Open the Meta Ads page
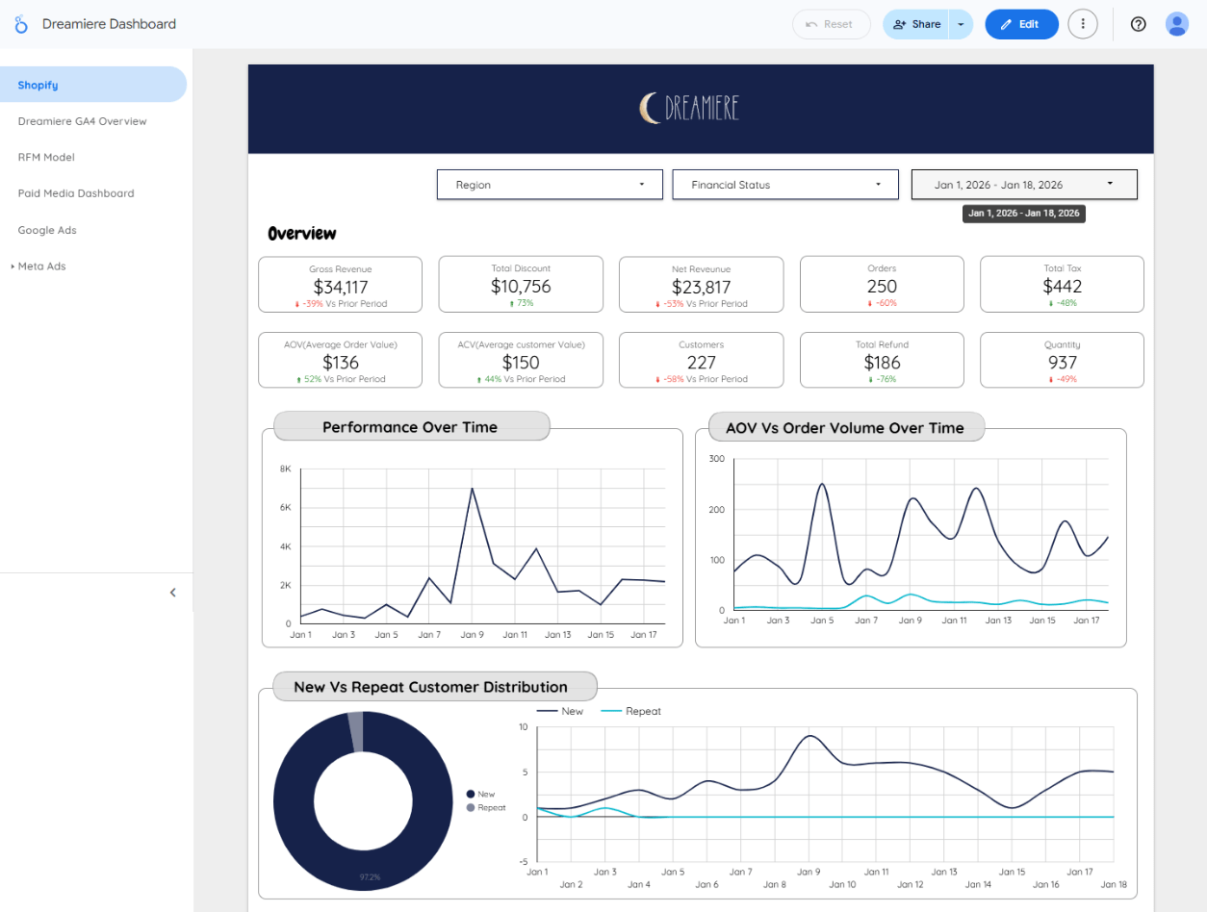Image resolution: width=1207 pixels, height=912 pixels. (x=41, y=266)
